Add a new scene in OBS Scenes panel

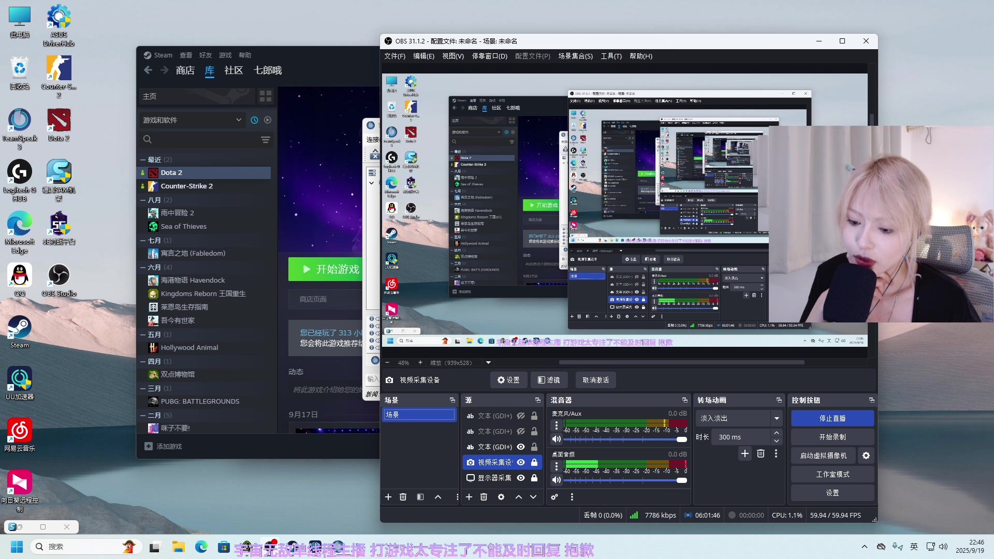click(388, 497)
